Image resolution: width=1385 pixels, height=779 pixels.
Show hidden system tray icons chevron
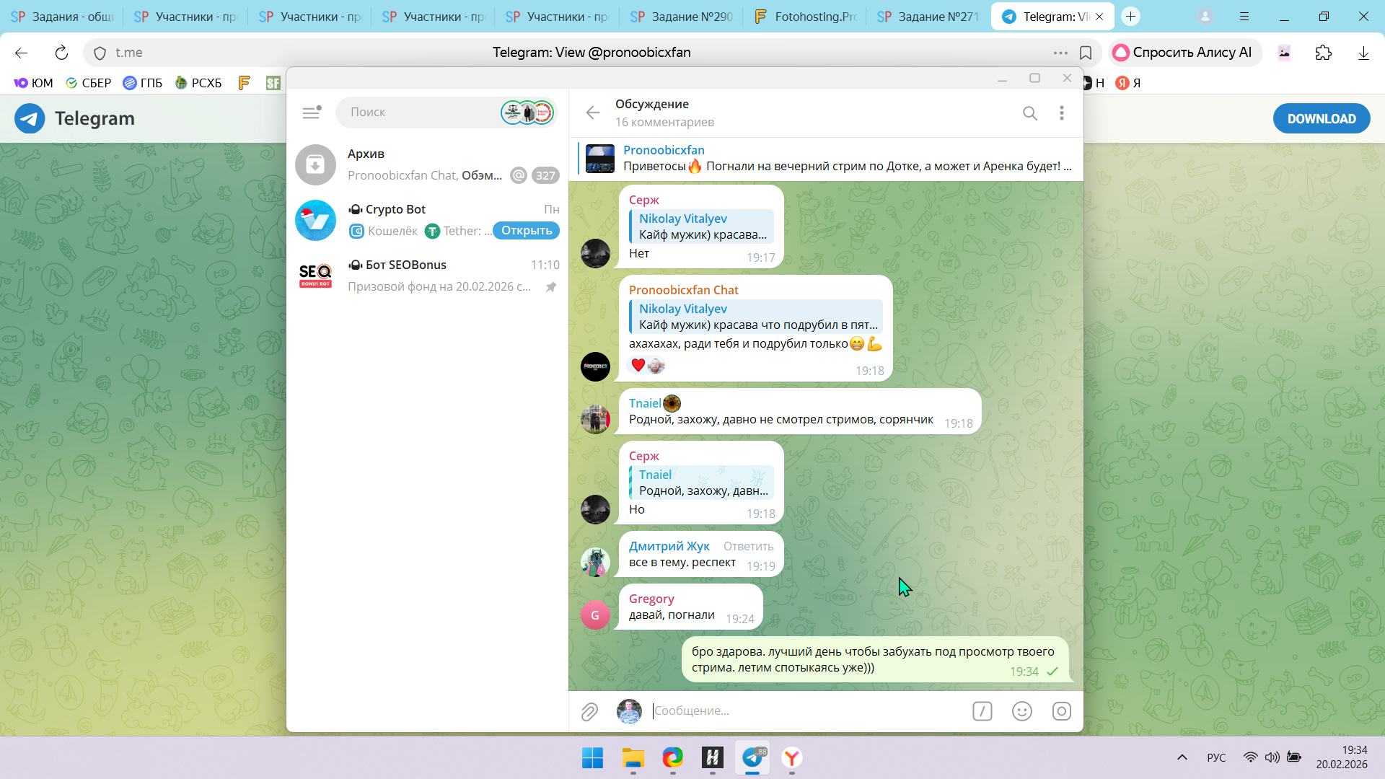point(1182,757)
